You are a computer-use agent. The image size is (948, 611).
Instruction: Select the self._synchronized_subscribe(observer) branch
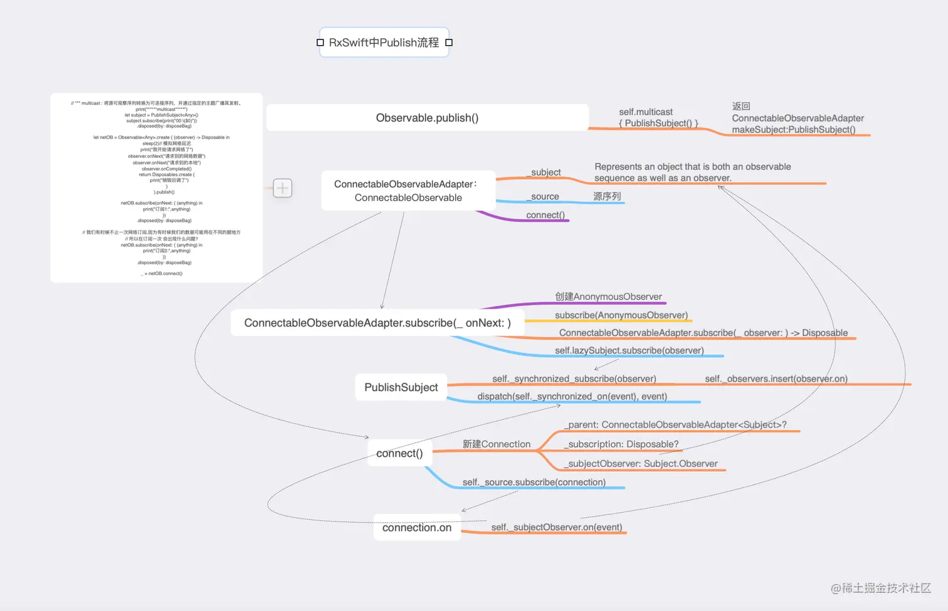tap(574, 379)
